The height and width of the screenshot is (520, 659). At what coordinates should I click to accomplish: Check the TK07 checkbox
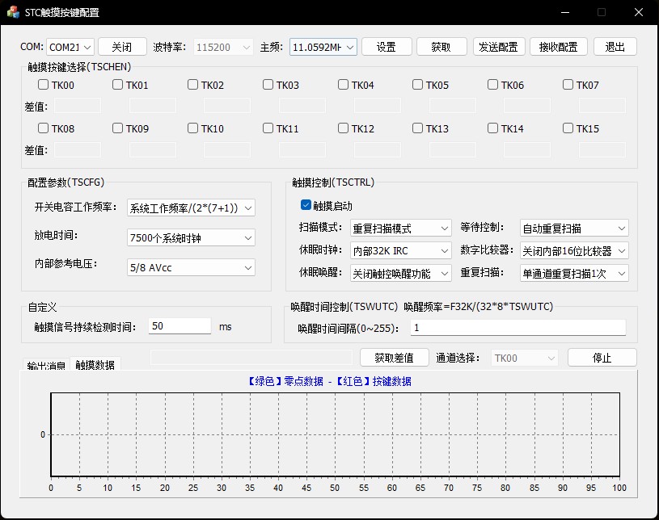coord(568,84)
